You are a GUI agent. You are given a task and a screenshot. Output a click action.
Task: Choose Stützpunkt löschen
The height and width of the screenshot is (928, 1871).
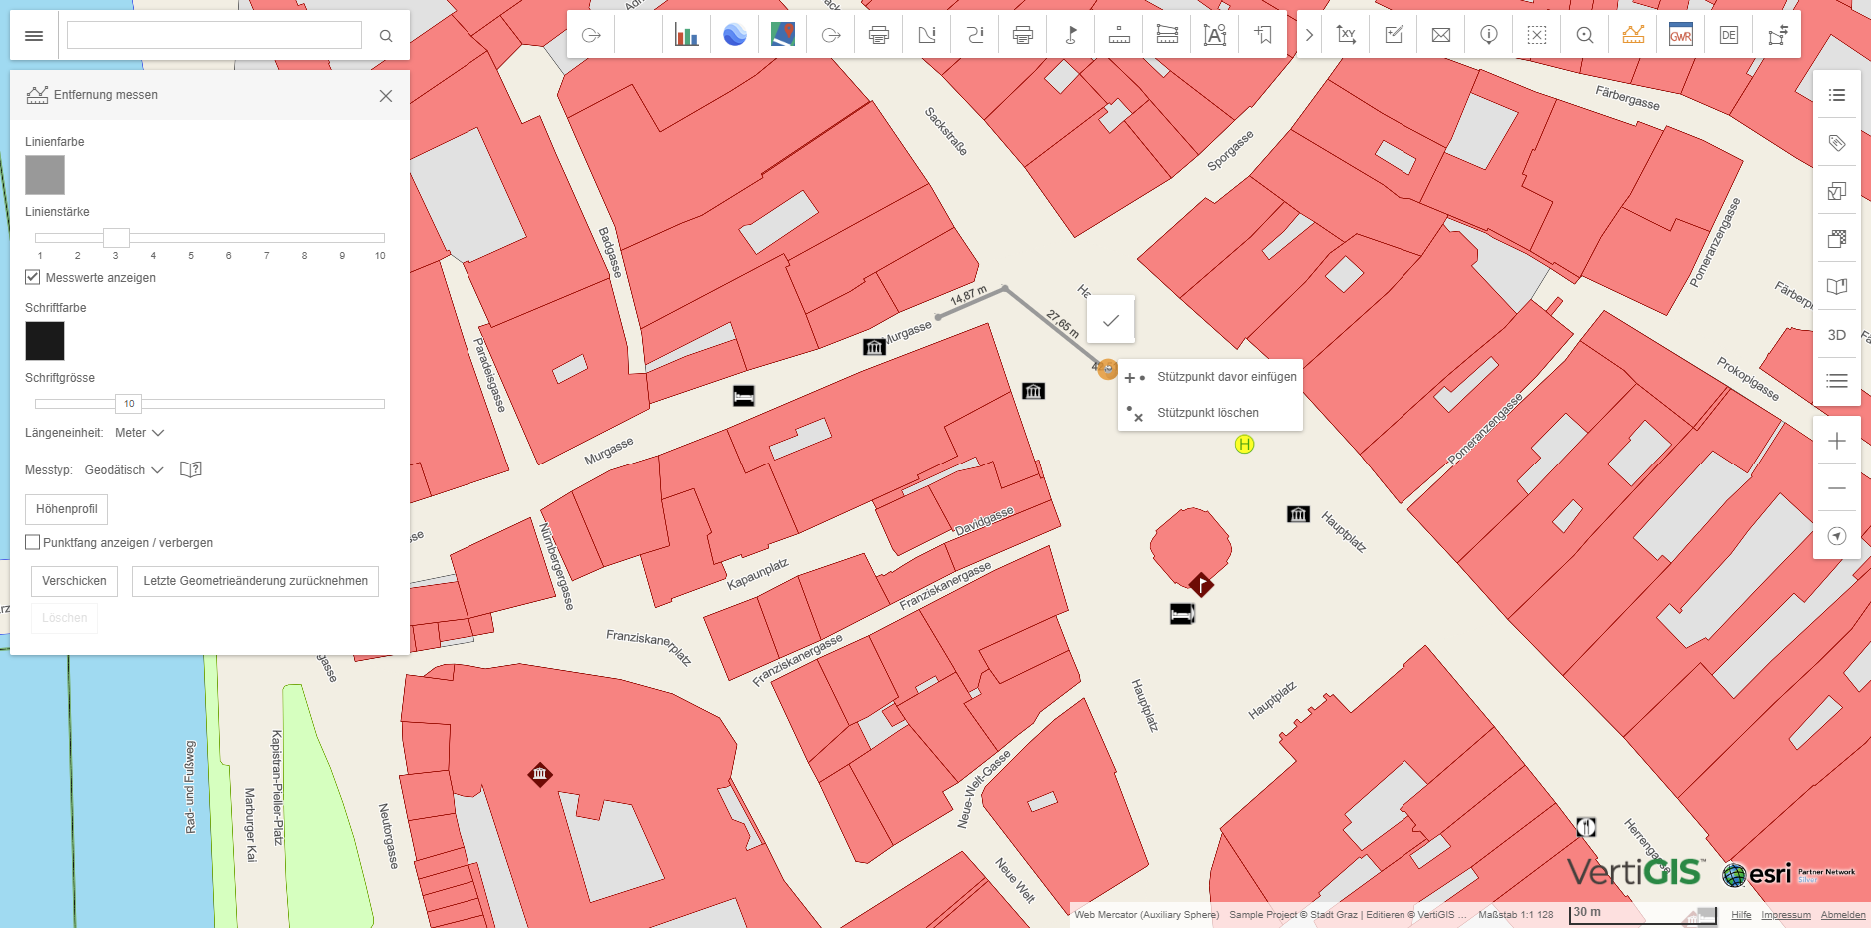tap(1210, 413)
